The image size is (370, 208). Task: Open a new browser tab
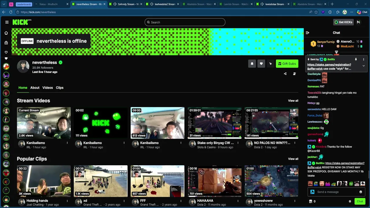pos(332,4)
